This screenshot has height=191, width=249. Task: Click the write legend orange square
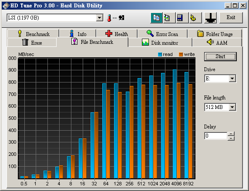tap(181, 55)
